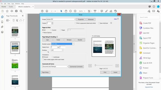Click the Multiple sizing button
This screenshot has width=161, height=90.
pyautogui.click(x=69, y=40)
